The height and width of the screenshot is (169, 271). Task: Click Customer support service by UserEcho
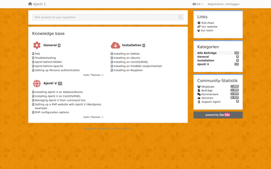pos(108,128)
